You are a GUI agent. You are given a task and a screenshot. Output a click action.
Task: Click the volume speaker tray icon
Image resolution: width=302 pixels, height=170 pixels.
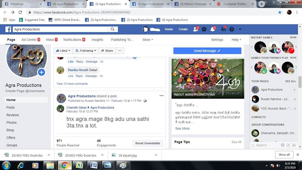click(x=278, y=165)
